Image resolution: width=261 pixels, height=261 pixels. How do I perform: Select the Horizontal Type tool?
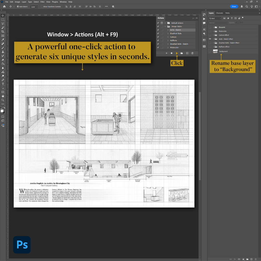pyautogui.click(x=3, y=84)
